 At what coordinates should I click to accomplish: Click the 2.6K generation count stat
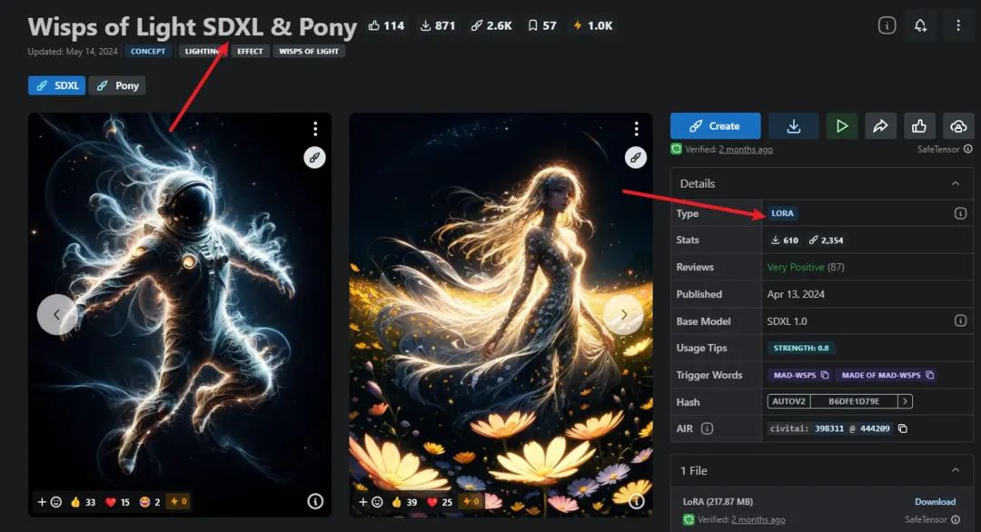[x=491, y=25]
